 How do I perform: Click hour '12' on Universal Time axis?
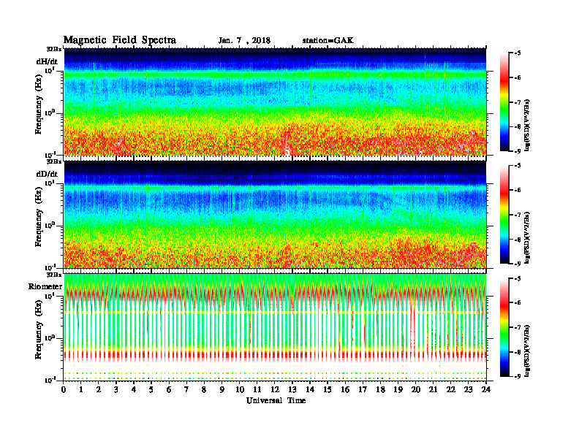(x=275, y=390)
